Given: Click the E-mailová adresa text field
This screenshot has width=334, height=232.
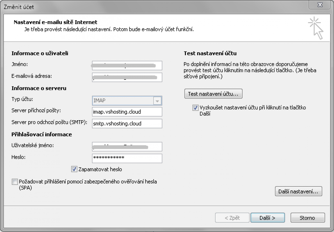Looking at the screenshot, I should [127, 77].
